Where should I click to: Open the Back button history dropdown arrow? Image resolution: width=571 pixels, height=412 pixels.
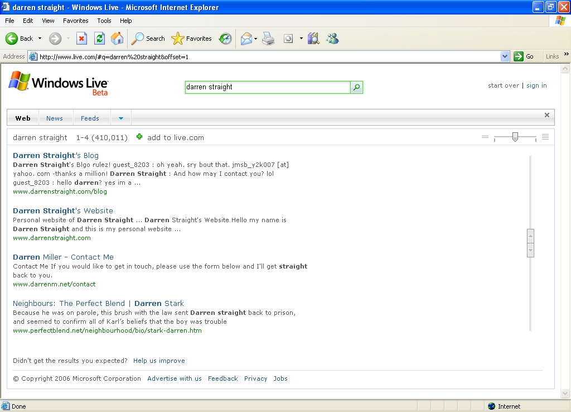pyautogui.click(x=40, y=39)
